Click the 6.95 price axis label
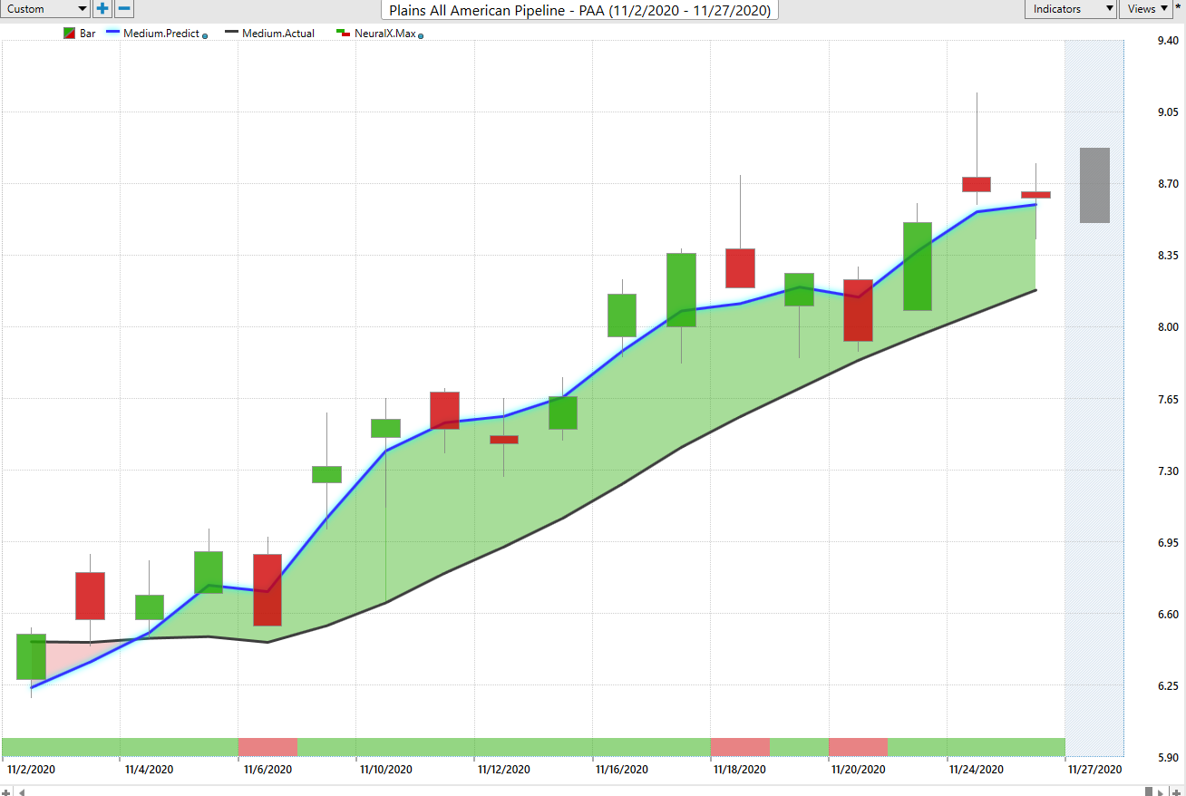The width and height of the screenshot is (1186, 796). [1168, 543]
